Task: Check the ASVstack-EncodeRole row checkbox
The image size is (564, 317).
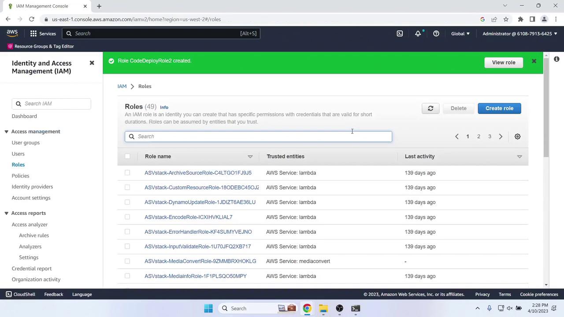Action: tap(127, 217)
